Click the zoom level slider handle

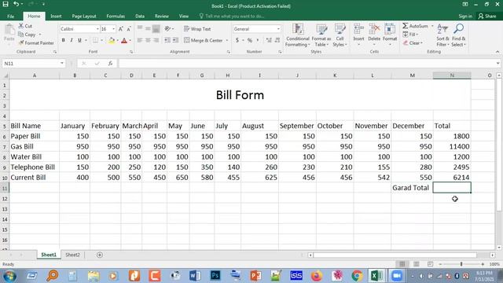(461, 264)
